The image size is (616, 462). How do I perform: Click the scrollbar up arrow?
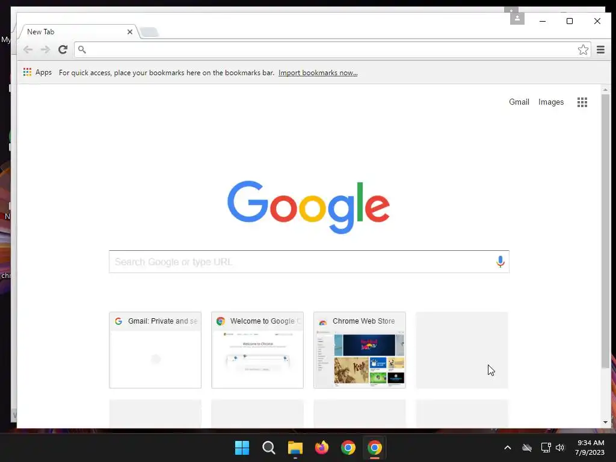605,90
